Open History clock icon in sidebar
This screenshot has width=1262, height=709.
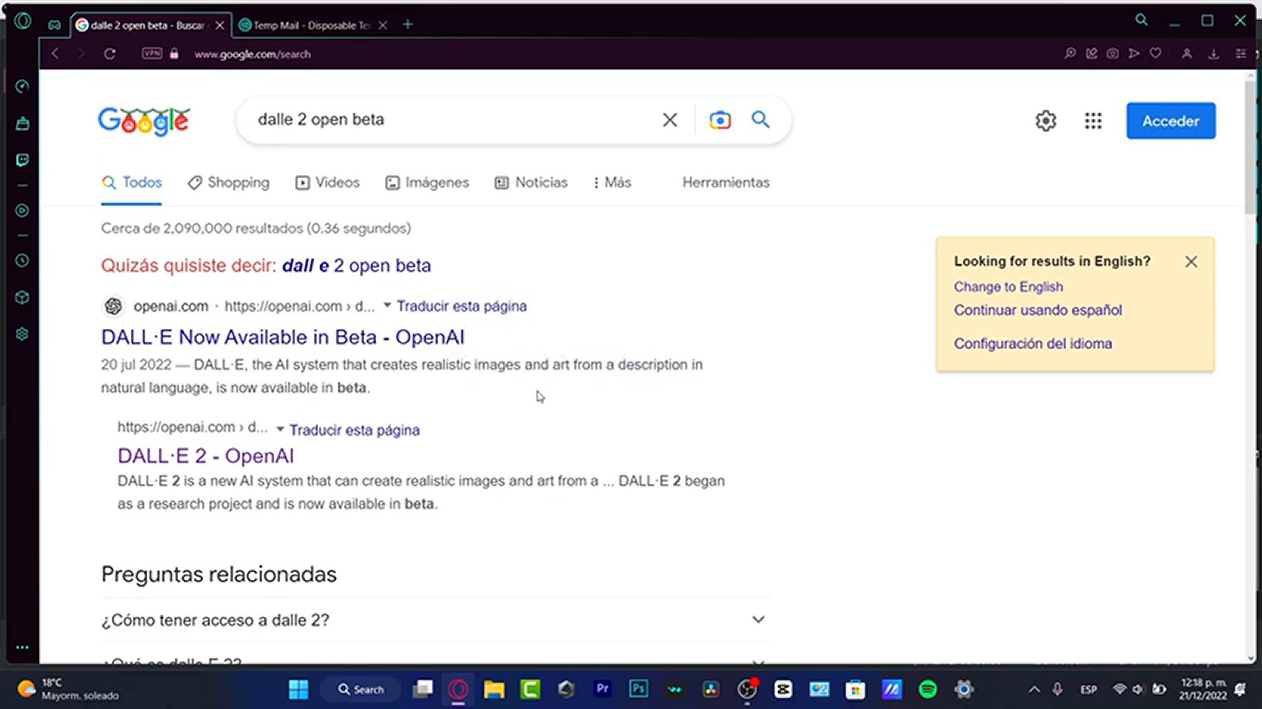22,261
